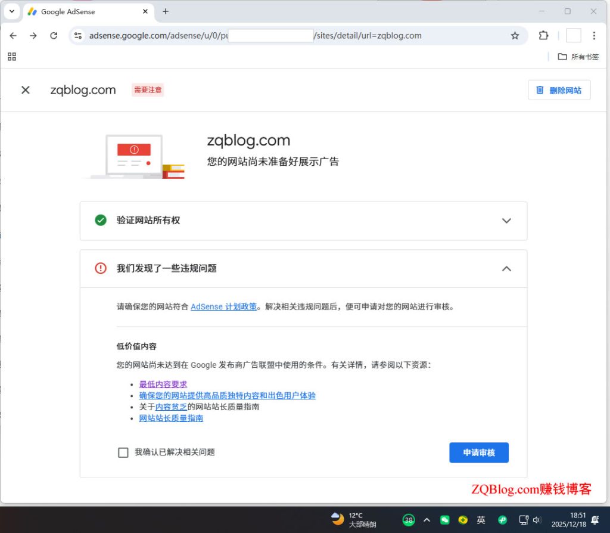The image size is (610, 533).
Task: Open the 所有书签 bookmarks folder
Action: [x=575, y=56]
